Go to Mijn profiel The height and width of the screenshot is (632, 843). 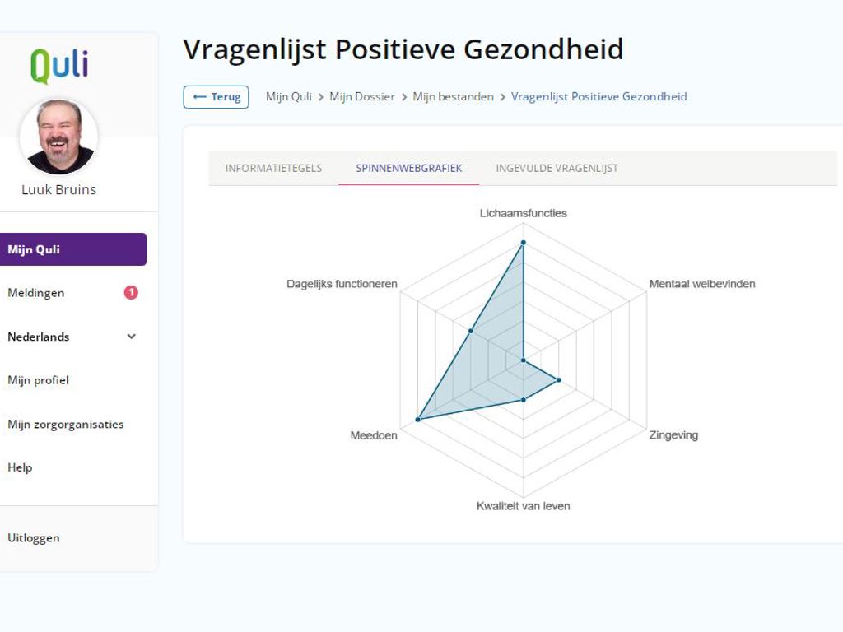coord(38,380)
